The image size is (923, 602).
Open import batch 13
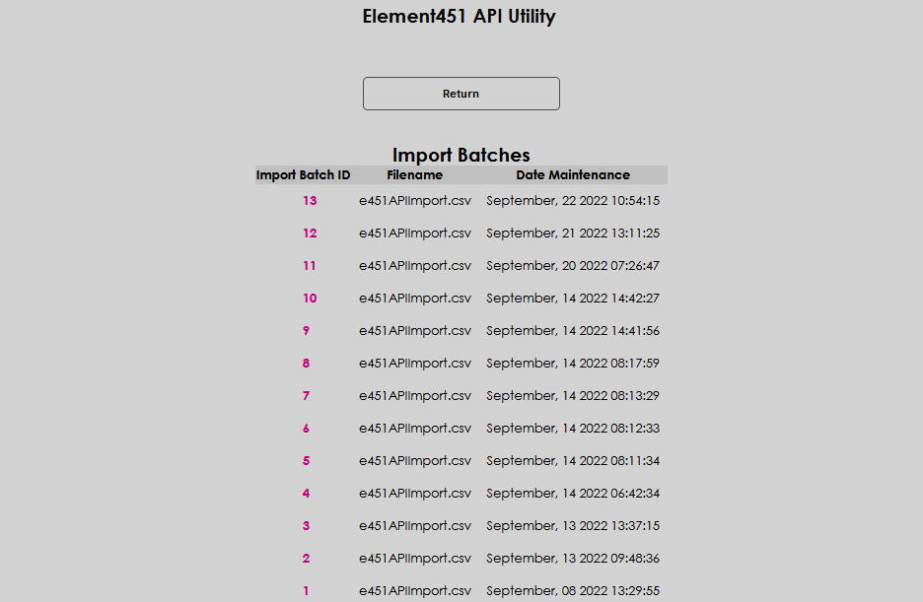point(310,200)
